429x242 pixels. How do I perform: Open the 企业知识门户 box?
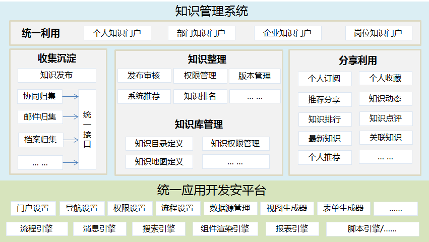coord(287,33)
